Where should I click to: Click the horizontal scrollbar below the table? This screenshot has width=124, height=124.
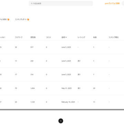62,110
